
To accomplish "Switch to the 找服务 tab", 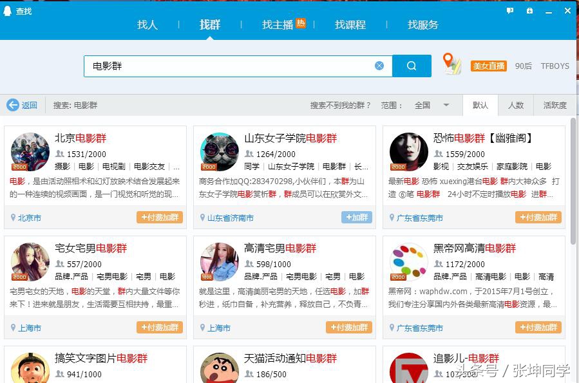I will point(422,24).
